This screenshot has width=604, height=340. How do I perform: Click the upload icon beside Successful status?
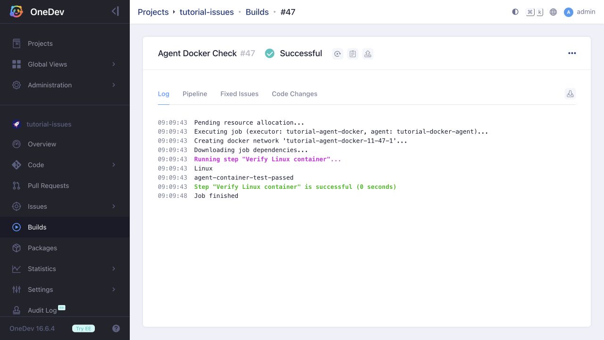click(368, 54)
